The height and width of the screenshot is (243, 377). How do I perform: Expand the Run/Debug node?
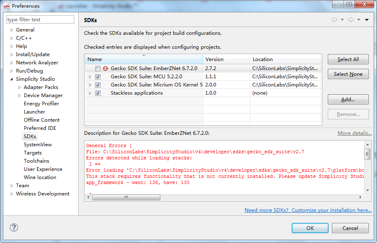tap(11, 71)
